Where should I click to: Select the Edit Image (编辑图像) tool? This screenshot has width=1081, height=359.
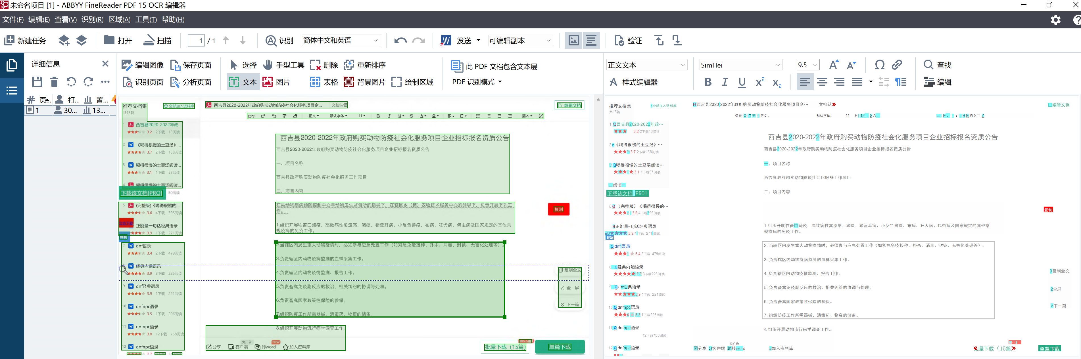pos(143,65)
